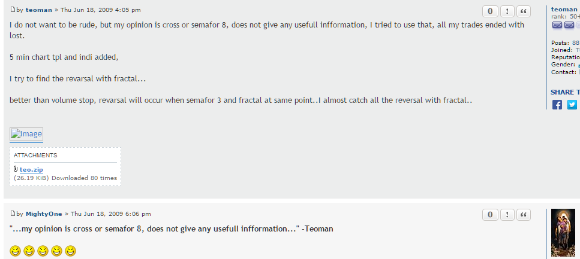Image resolution: width=580 pixels, height=259 pixels.
Task: Click teoman's username in the profile sidebar
Action: (x=564, y=9)
